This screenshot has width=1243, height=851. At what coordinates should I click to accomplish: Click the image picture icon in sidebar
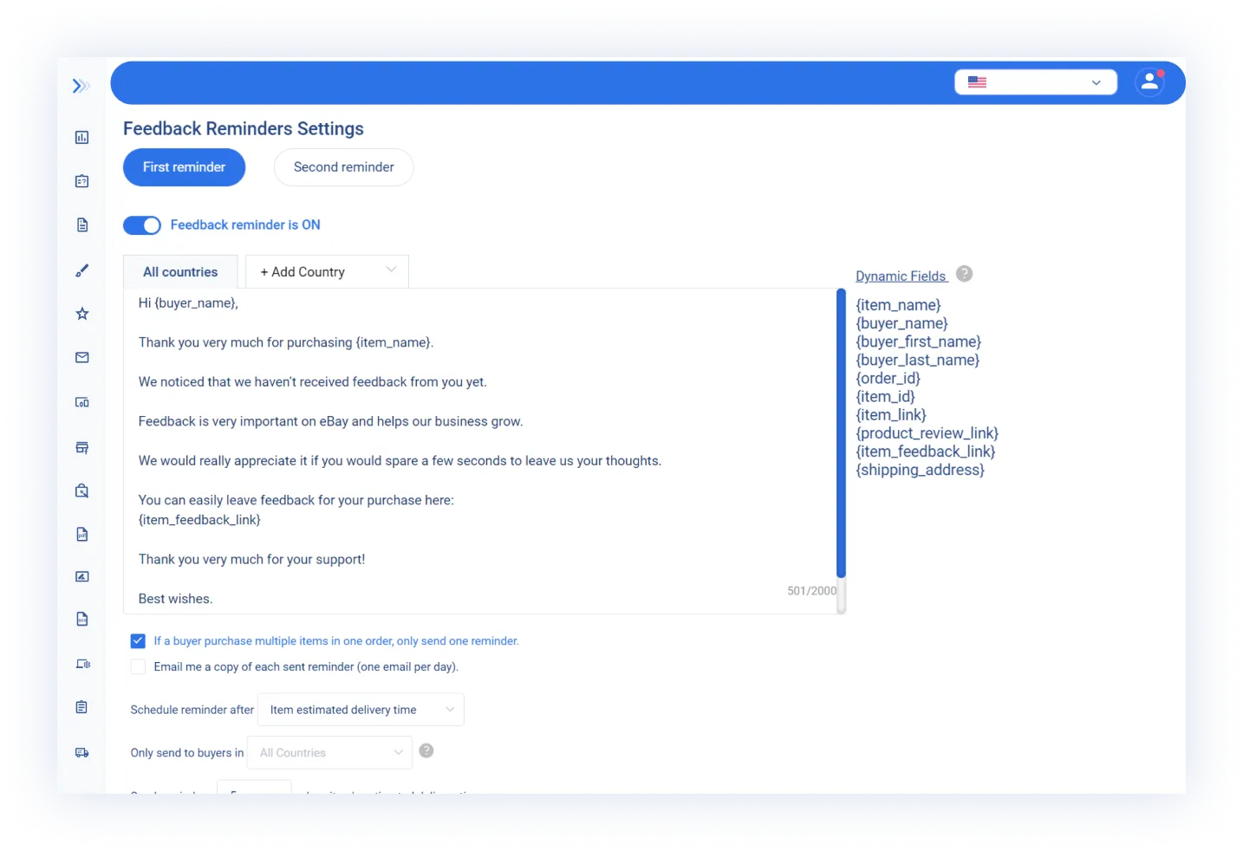[x=82, y=576]
